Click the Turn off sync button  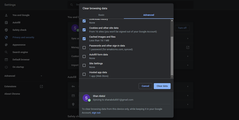(182, 28)
